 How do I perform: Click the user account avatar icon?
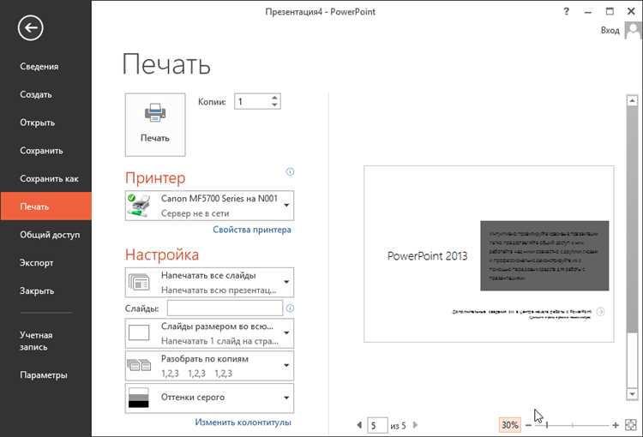click(634, 30)
